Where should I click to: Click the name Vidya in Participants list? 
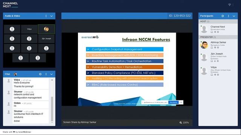click(x=214, y=67)
